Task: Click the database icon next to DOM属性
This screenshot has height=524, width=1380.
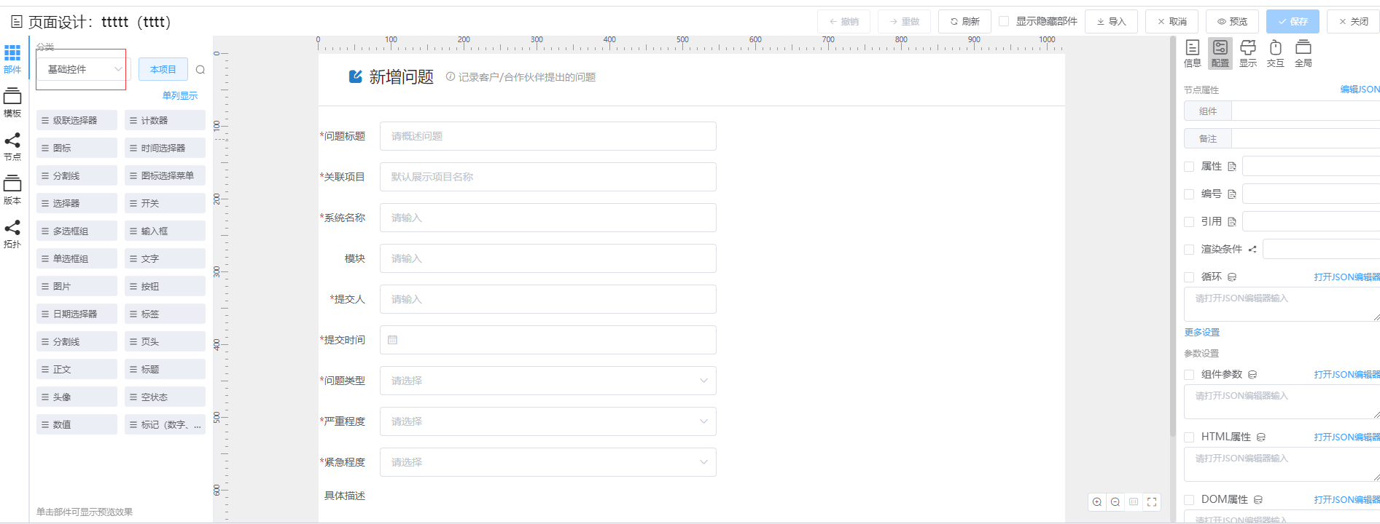Action: click(1258, 500)
